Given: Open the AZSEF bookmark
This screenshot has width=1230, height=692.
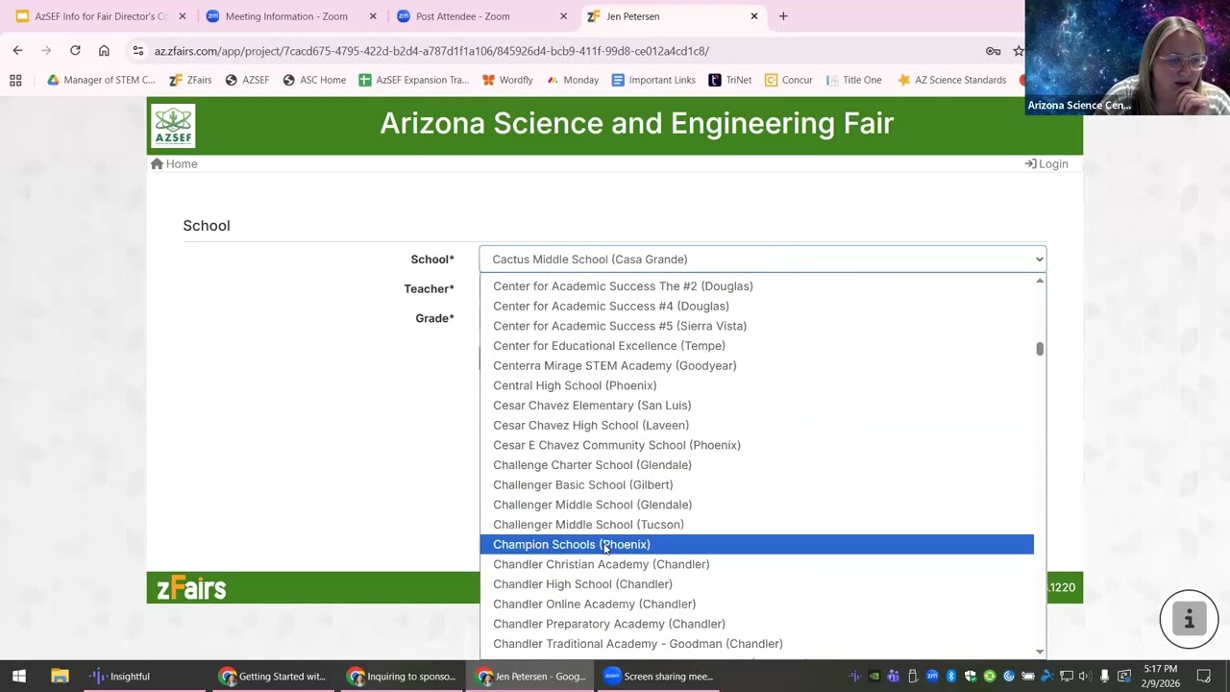Looking at the screenshot, I should [247, 81].
